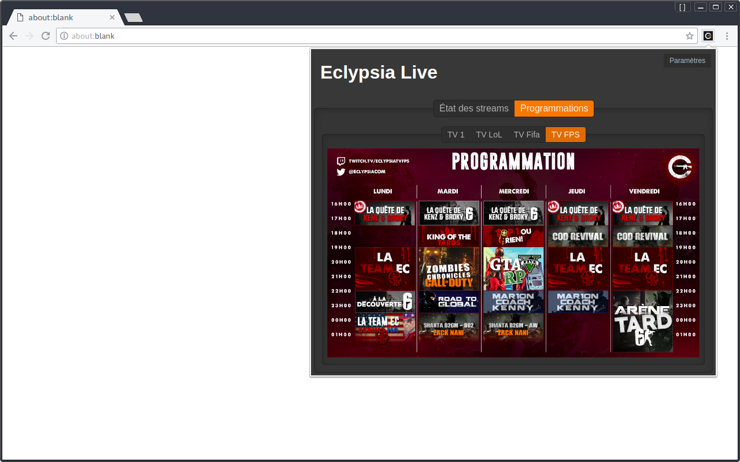Viewport: 740px width, 462px height.
Task: Select the Programmations tab
Action: [554, 109]
